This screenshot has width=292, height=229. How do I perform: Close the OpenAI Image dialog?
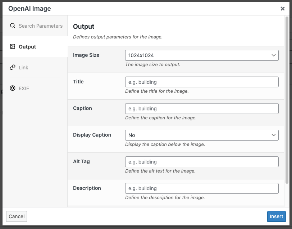click(x=283, y=9)
